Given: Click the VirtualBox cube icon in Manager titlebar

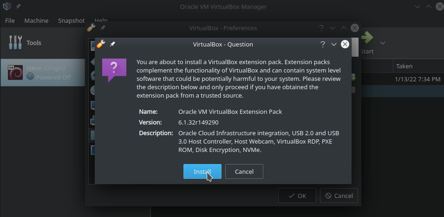Looking at the screenshot, I should tap(7, 6).
